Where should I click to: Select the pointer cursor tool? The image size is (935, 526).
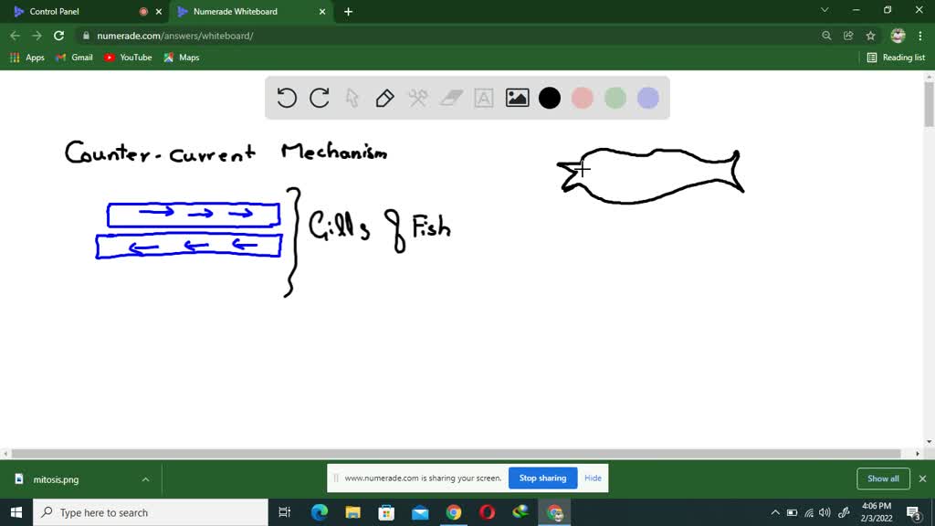click(352, 98)
